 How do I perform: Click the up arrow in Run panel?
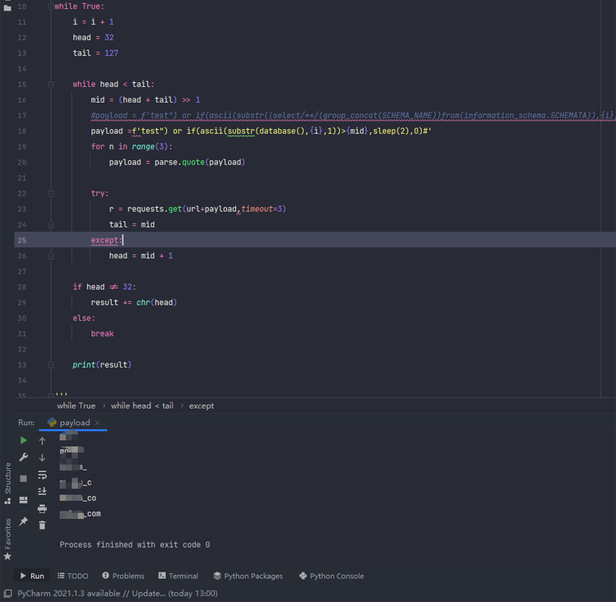[x=42, y=441]
